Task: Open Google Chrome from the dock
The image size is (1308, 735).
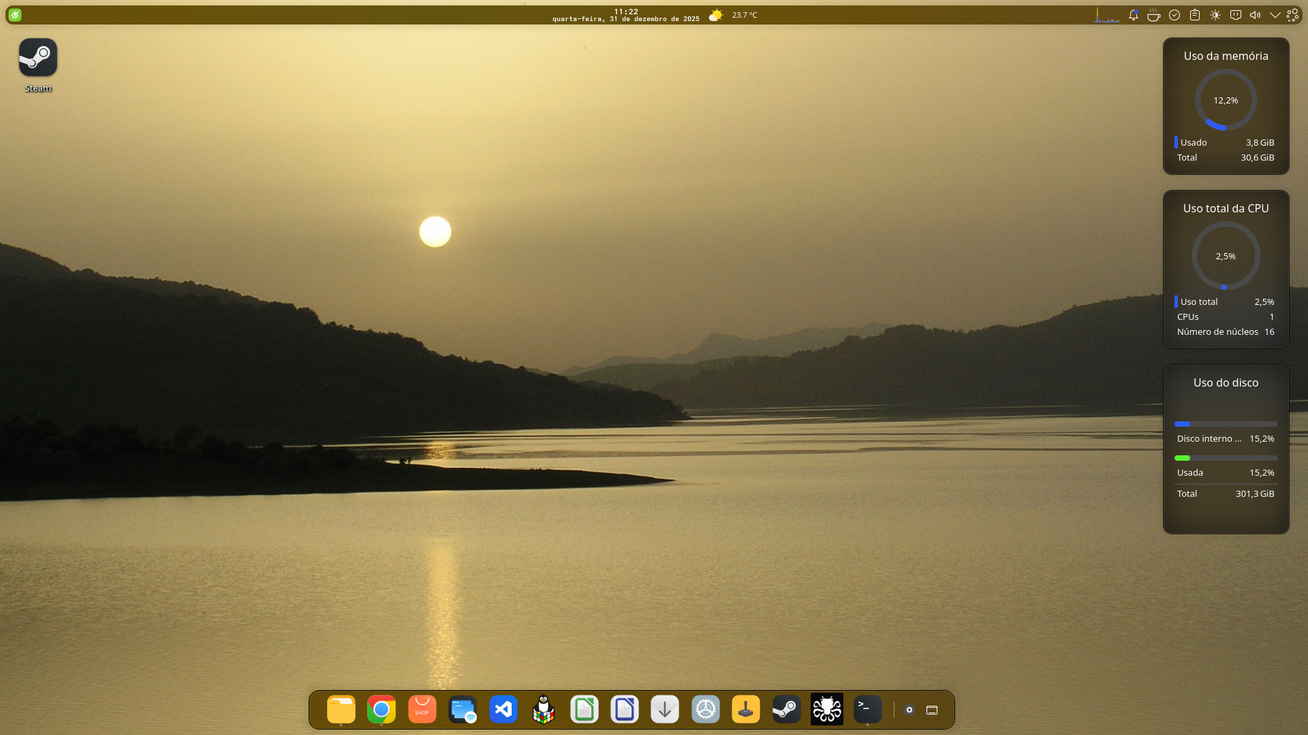Action: point(381,710)
